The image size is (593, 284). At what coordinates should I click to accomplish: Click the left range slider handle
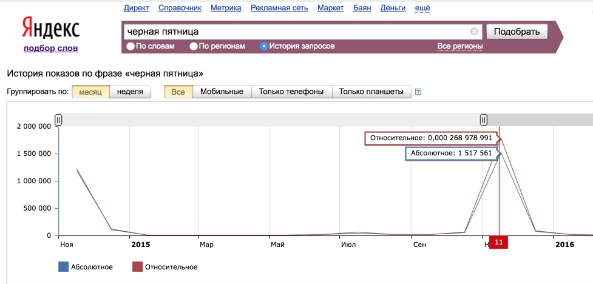[58, 120]
